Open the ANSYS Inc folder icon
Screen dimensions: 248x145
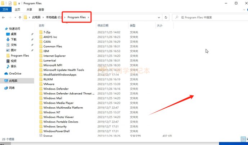(40, 37)
